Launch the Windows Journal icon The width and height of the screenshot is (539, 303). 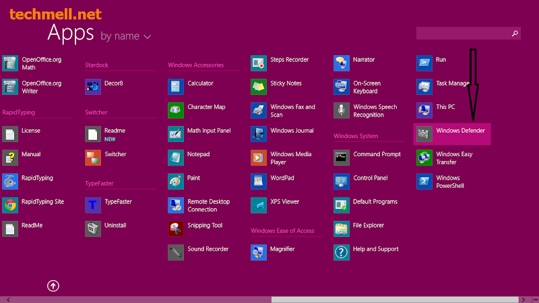(259, 134)
